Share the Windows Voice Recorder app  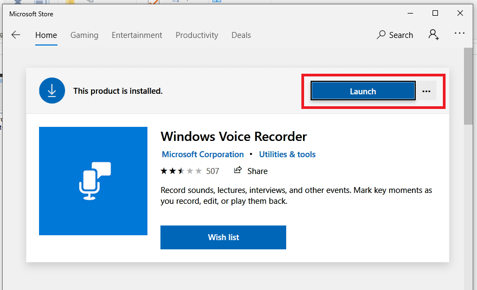[250, 171]
